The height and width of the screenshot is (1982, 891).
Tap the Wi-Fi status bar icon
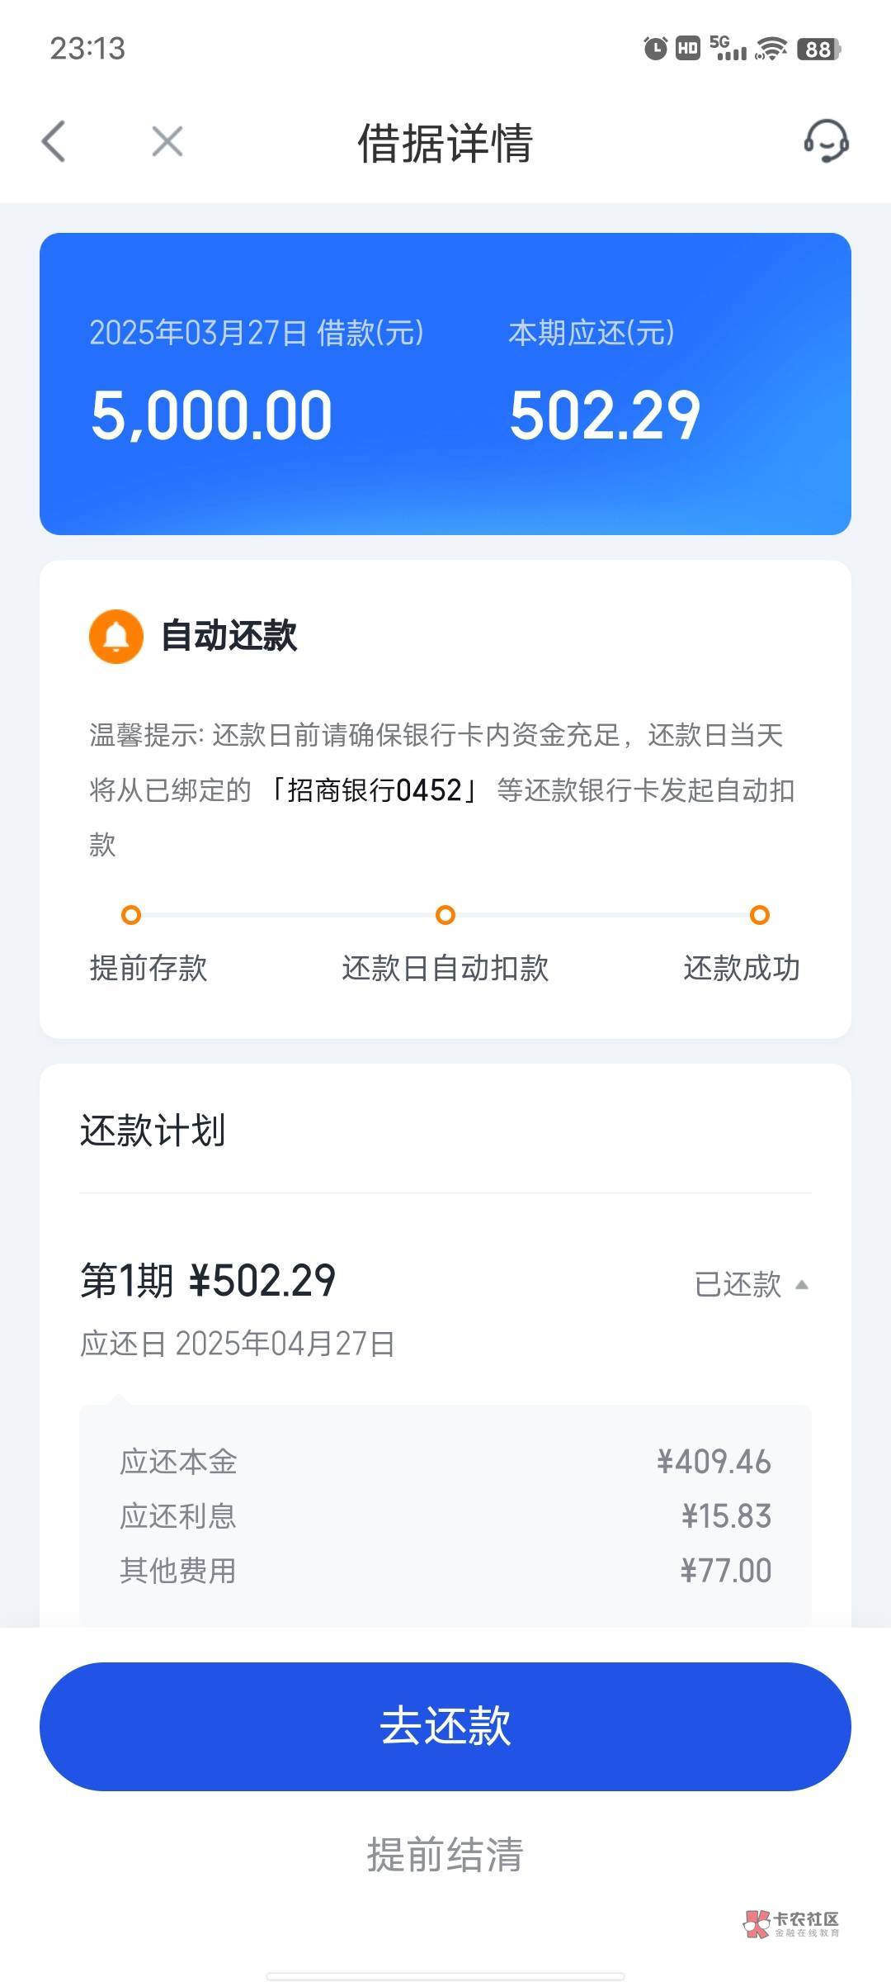pyautogui.click(x=771, y=49)
